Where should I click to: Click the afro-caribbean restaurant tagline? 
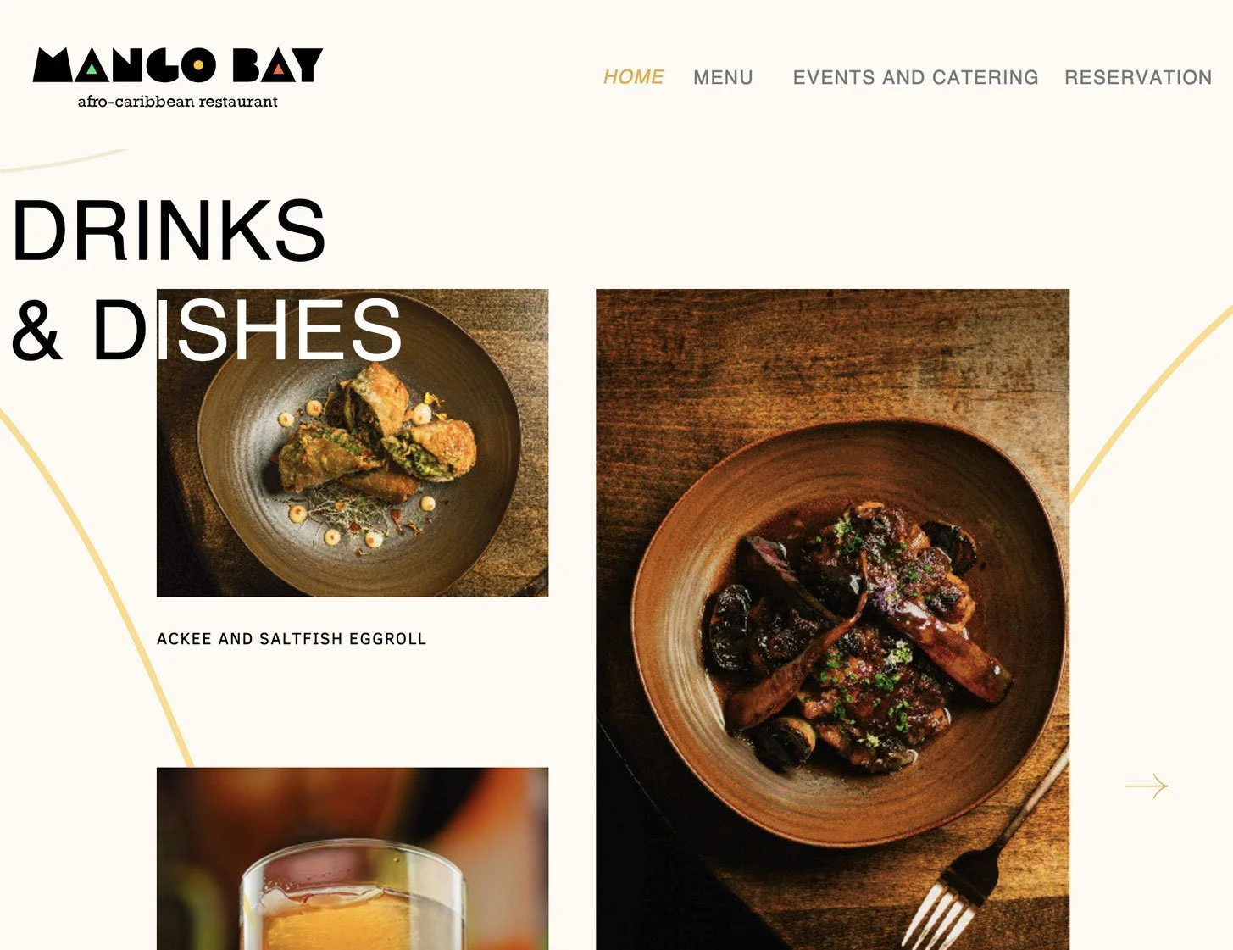point(178,102)
